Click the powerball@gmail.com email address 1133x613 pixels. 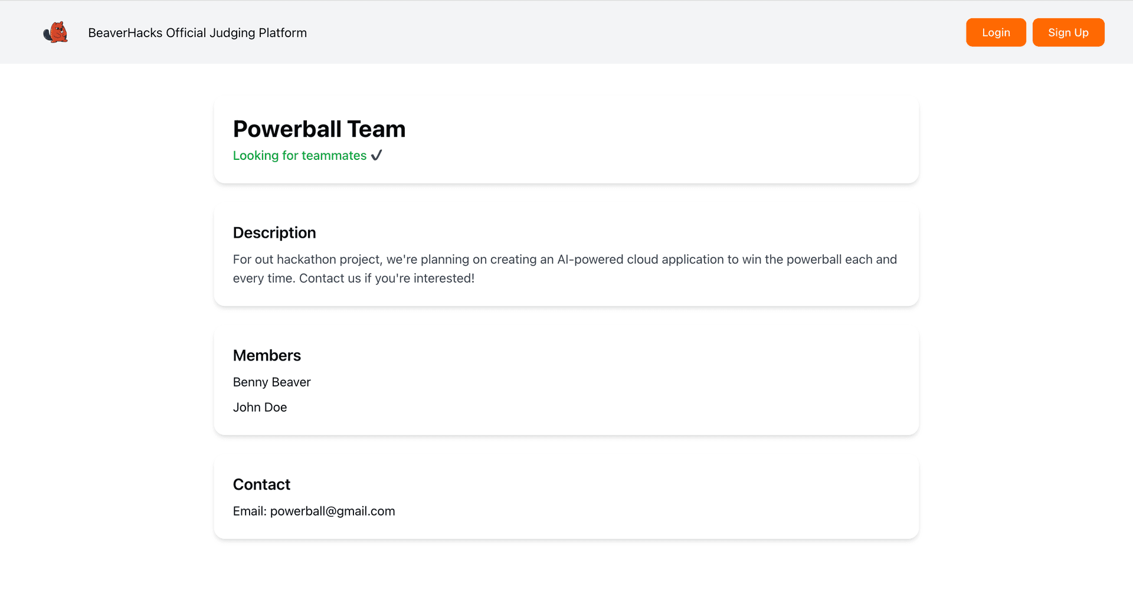click(332, 512)
